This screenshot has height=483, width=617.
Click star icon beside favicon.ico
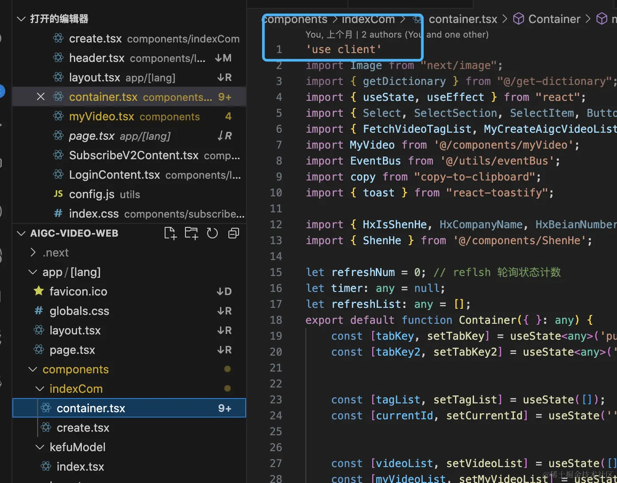[x=39, y=291]
